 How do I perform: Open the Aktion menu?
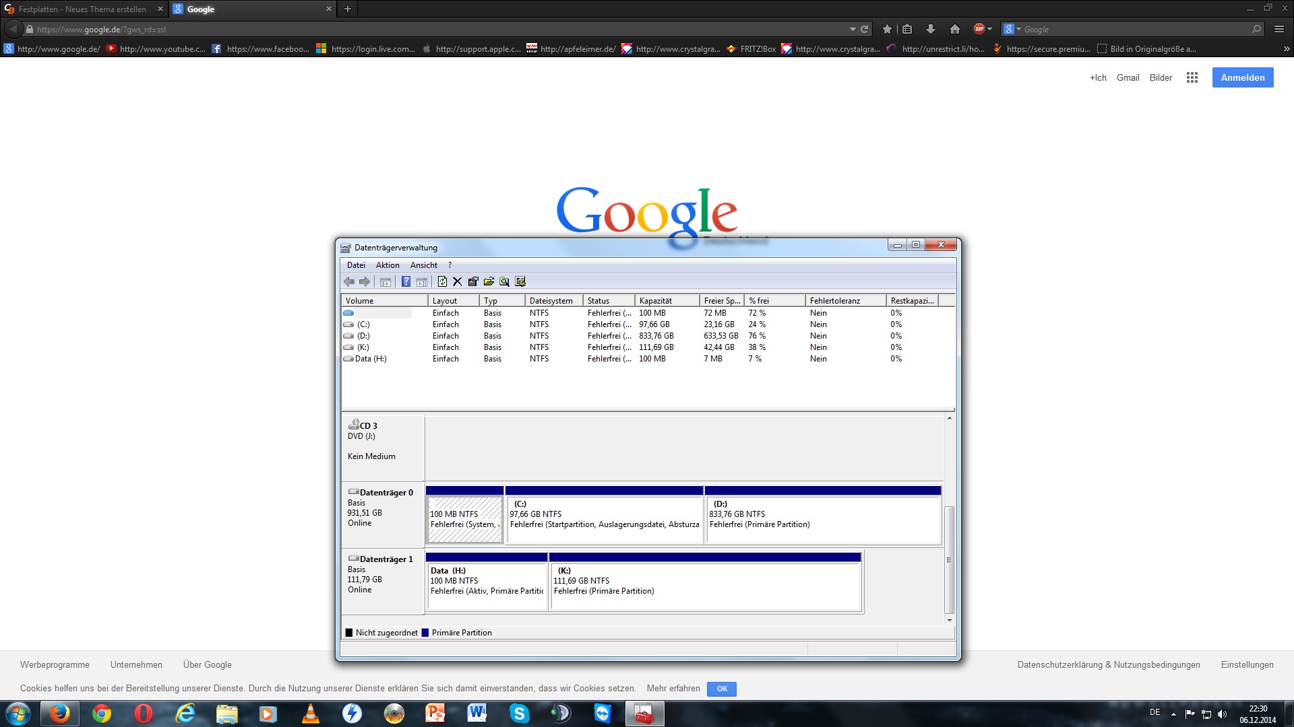click(388, 265)
